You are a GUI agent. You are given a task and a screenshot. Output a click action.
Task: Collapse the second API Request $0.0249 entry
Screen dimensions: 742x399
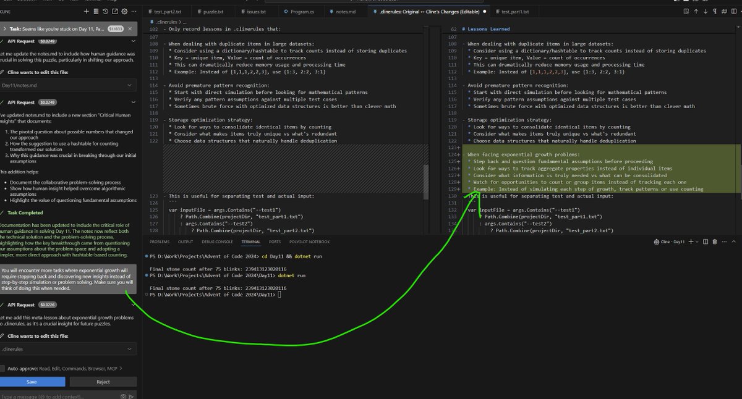coord(132,102)
